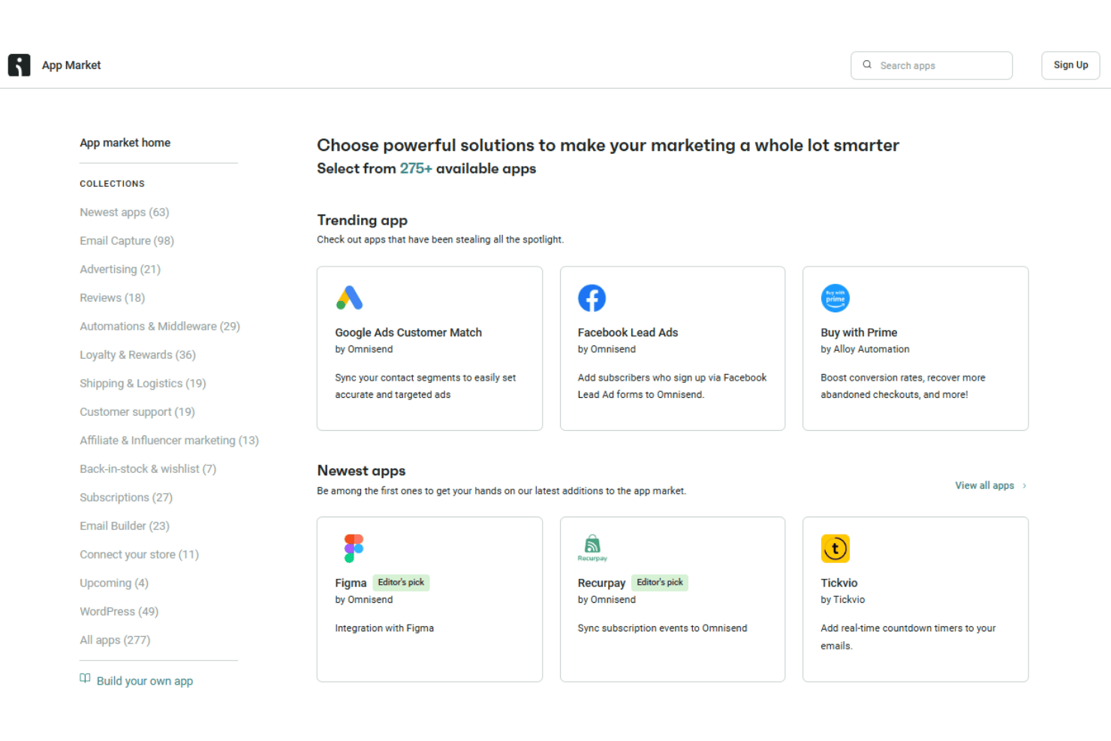The width and height of the screenshot is (1111, 741).
Task: Open the Google Ads Customer Match title
Action: pos(408,333)
